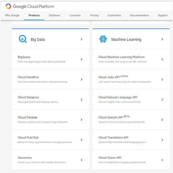Click 'Derive insight from images powered by ML'

tap(122, 162)
